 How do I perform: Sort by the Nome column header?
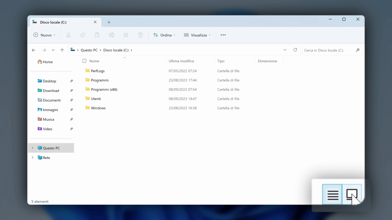(x=94, y=61)
